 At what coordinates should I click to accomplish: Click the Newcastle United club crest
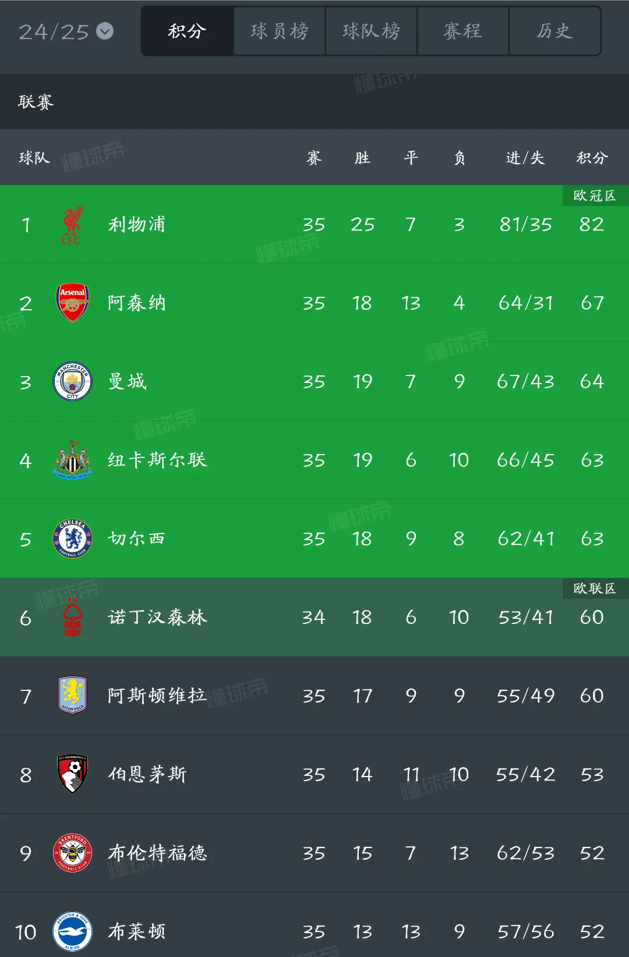click(72, 460)
